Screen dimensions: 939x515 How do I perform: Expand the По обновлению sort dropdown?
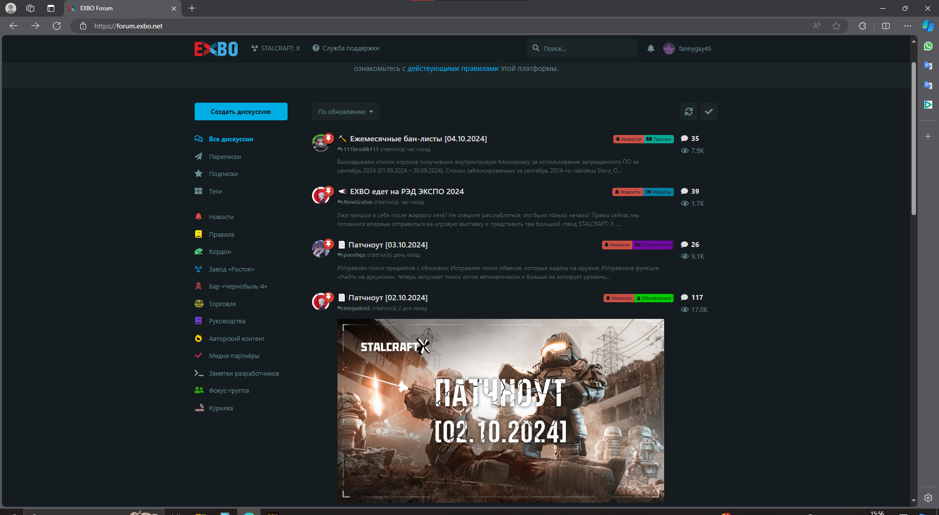click(x=345, y=112)
